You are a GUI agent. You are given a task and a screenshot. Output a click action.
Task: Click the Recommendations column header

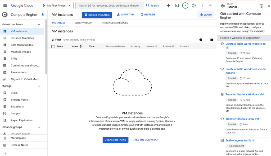(x=115, y=46)
